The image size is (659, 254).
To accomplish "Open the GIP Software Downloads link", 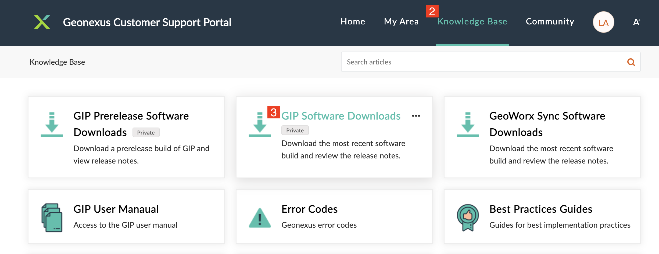I will 341,116.
